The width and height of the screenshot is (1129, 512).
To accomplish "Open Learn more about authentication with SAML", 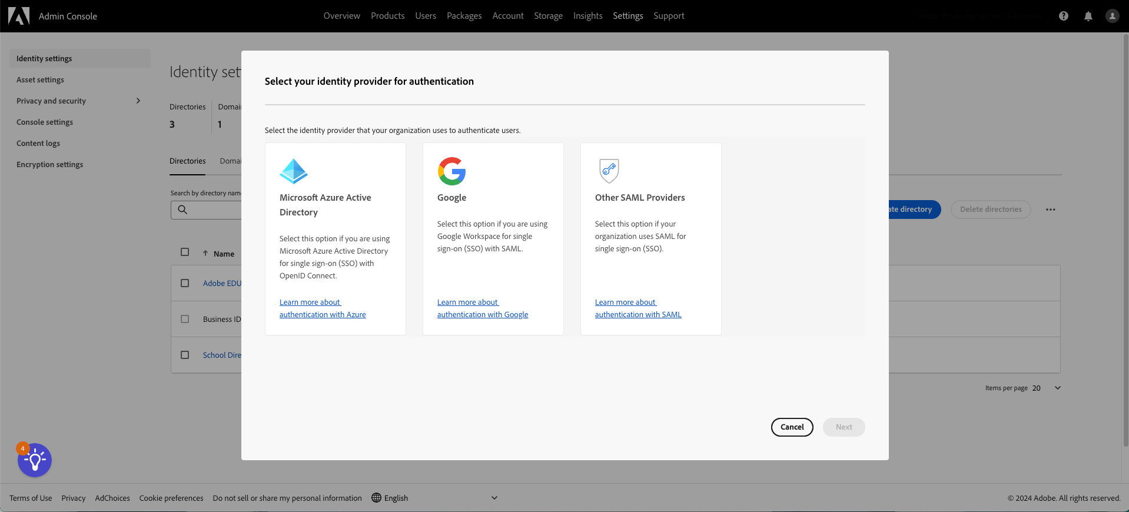I will pyautogui.click(x=638, y=308).
